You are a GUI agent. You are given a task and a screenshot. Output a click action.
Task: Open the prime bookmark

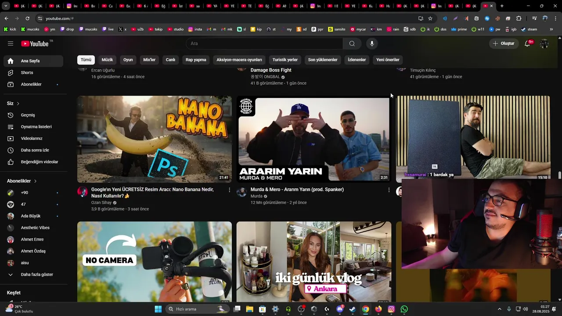(459, 29)
